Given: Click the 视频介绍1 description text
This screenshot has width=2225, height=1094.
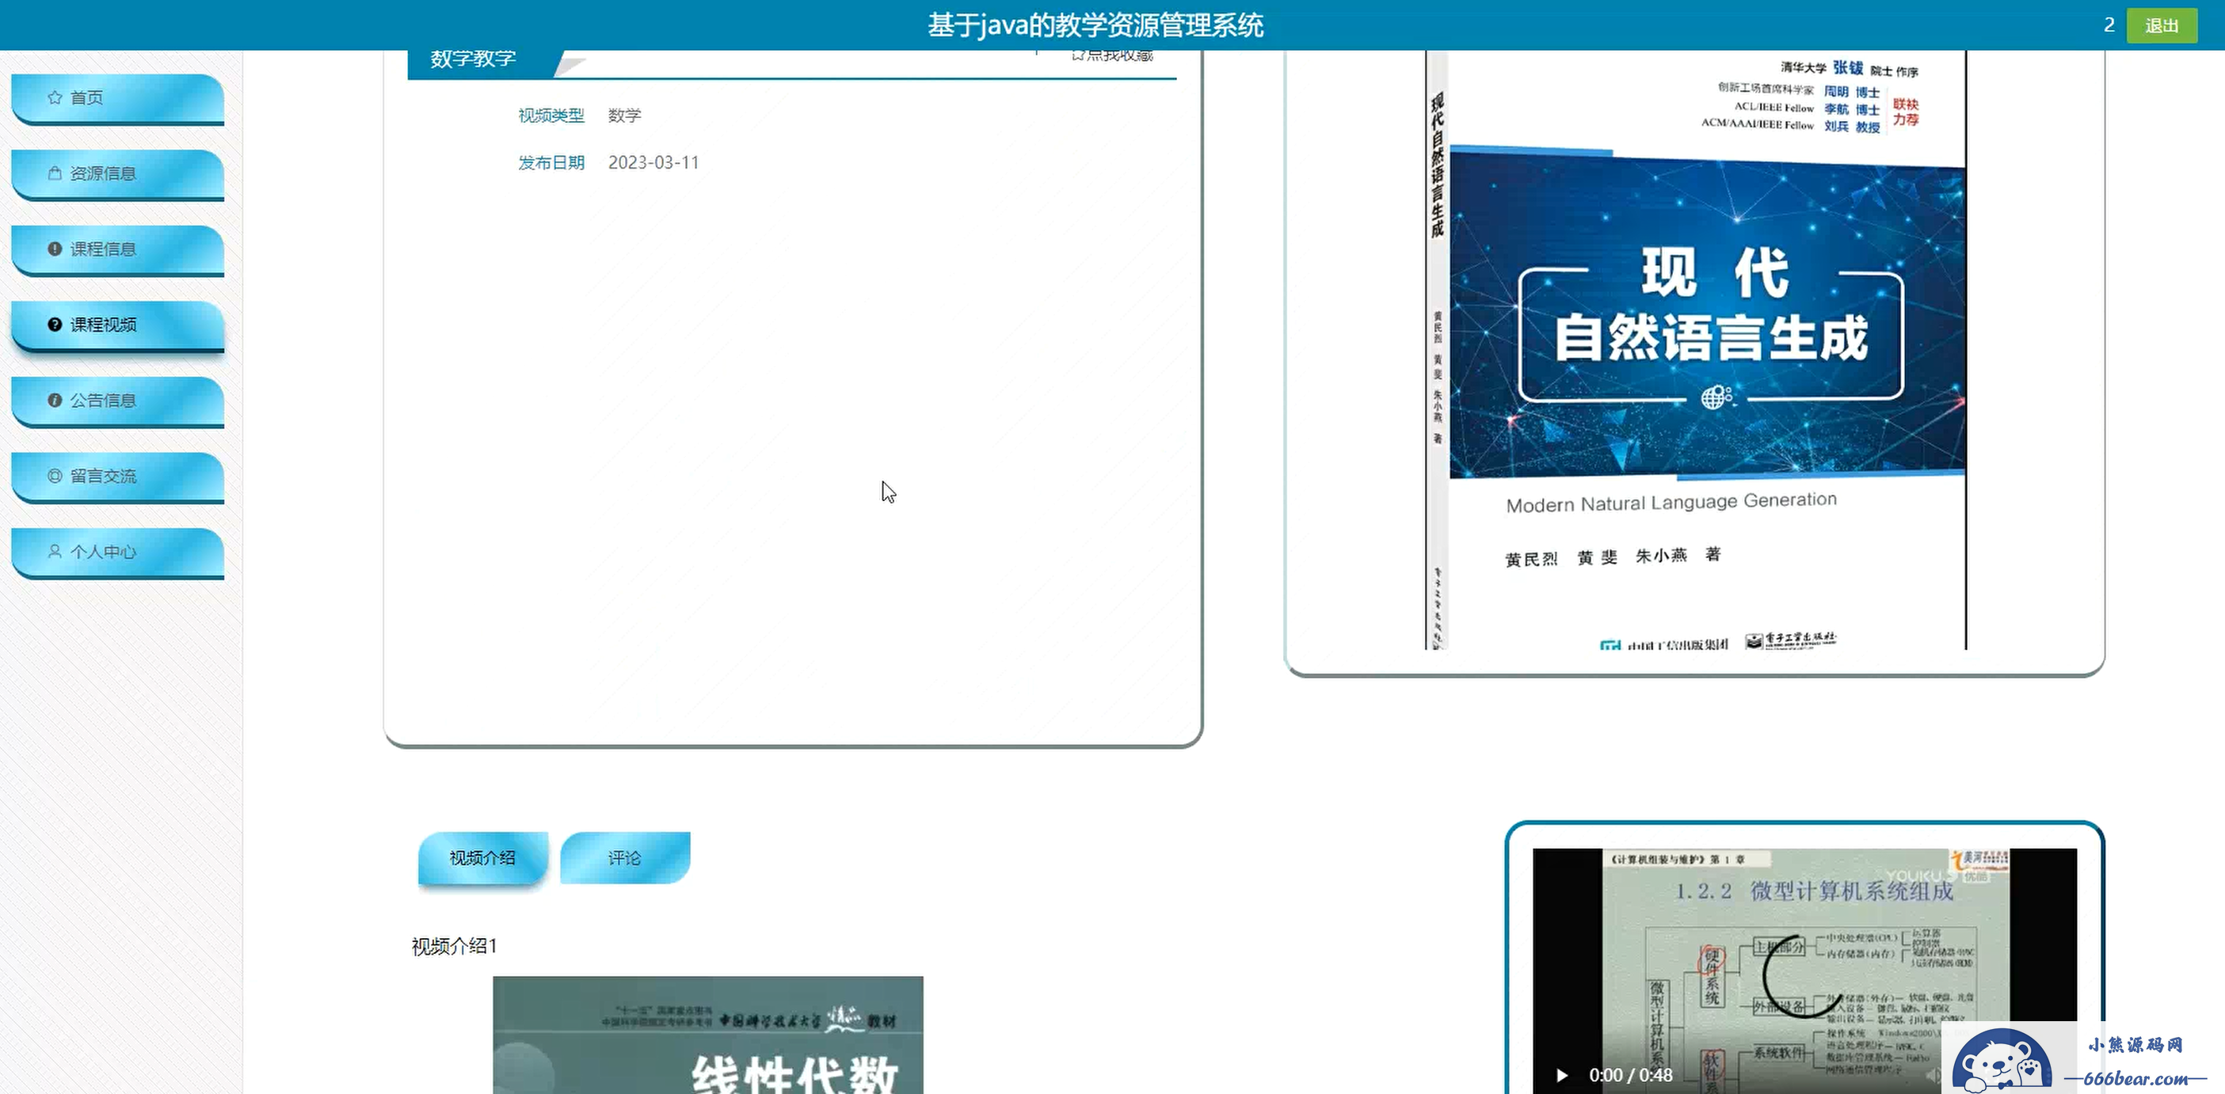Looking at the screenshot, I should [x=455, y=946].
